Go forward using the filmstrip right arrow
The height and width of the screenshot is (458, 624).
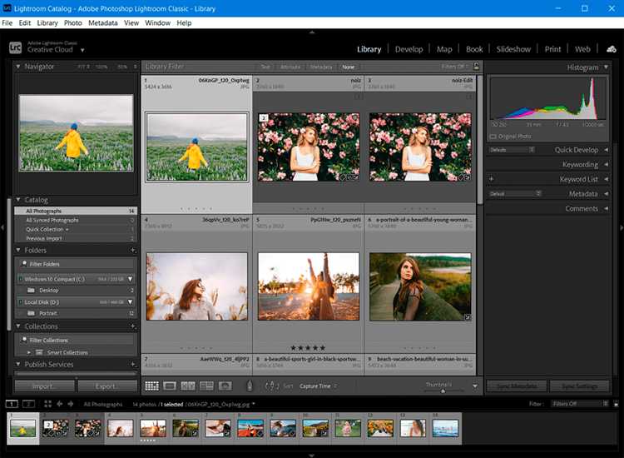pos(71,404)
